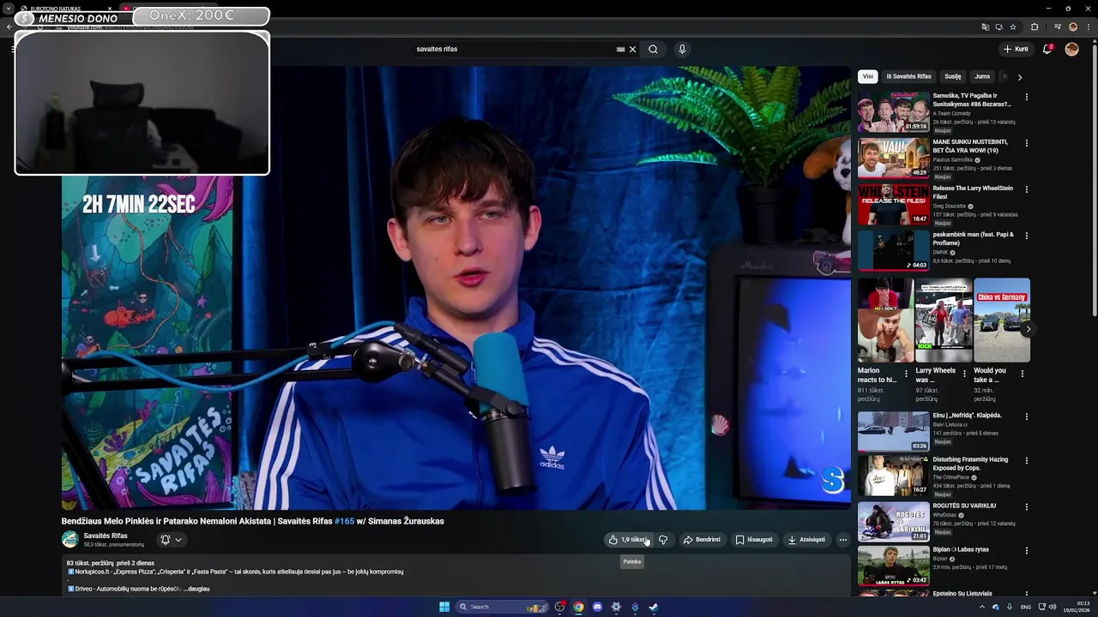Open Windows Start menu
Viewport: 1098px width, 617px height.
pos(444,607)
